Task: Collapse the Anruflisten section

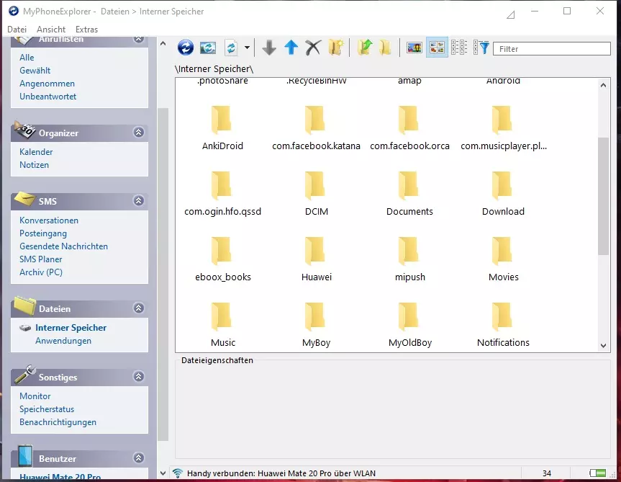Action: pyautogui.click(x=139, y=39)
